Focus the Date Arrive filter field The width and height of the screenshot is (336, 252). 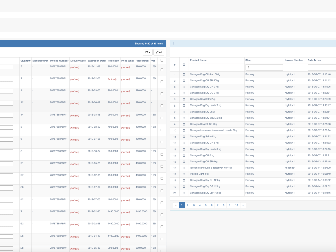pos(322,67)
